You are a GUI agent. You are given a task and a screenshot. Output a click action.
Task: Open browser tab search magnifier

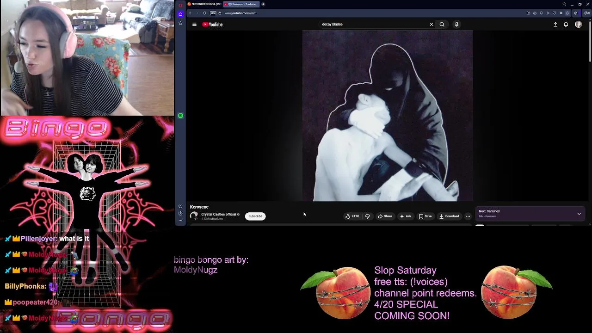[x=564, y=4]
